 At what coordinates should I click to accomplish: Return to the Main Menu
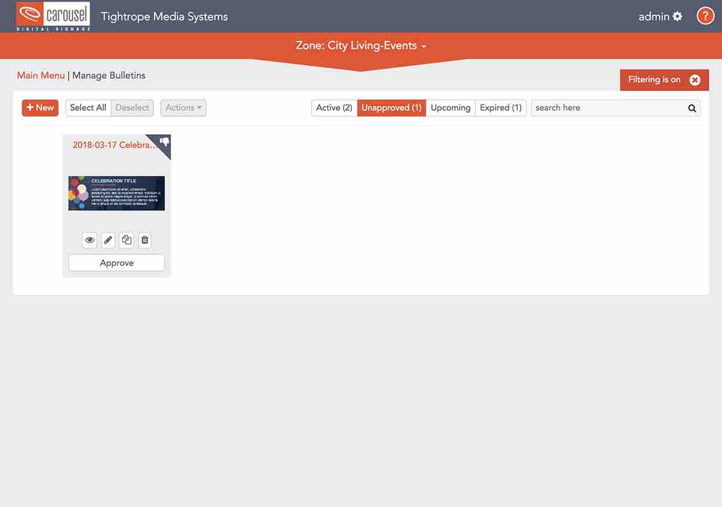click(x=40, y=75)
